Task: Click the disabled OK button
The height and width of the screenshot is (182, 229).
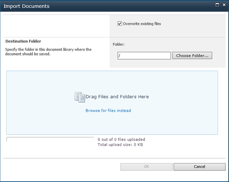Action: pyautogui.click(x=146, y=167)
